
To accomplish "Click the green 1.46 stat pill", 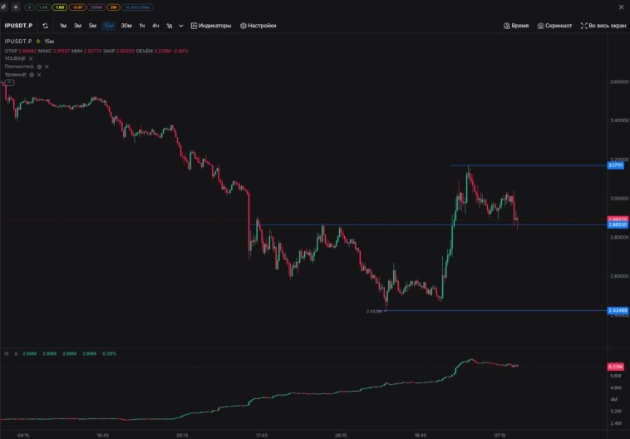I will (x=43, y=7).
